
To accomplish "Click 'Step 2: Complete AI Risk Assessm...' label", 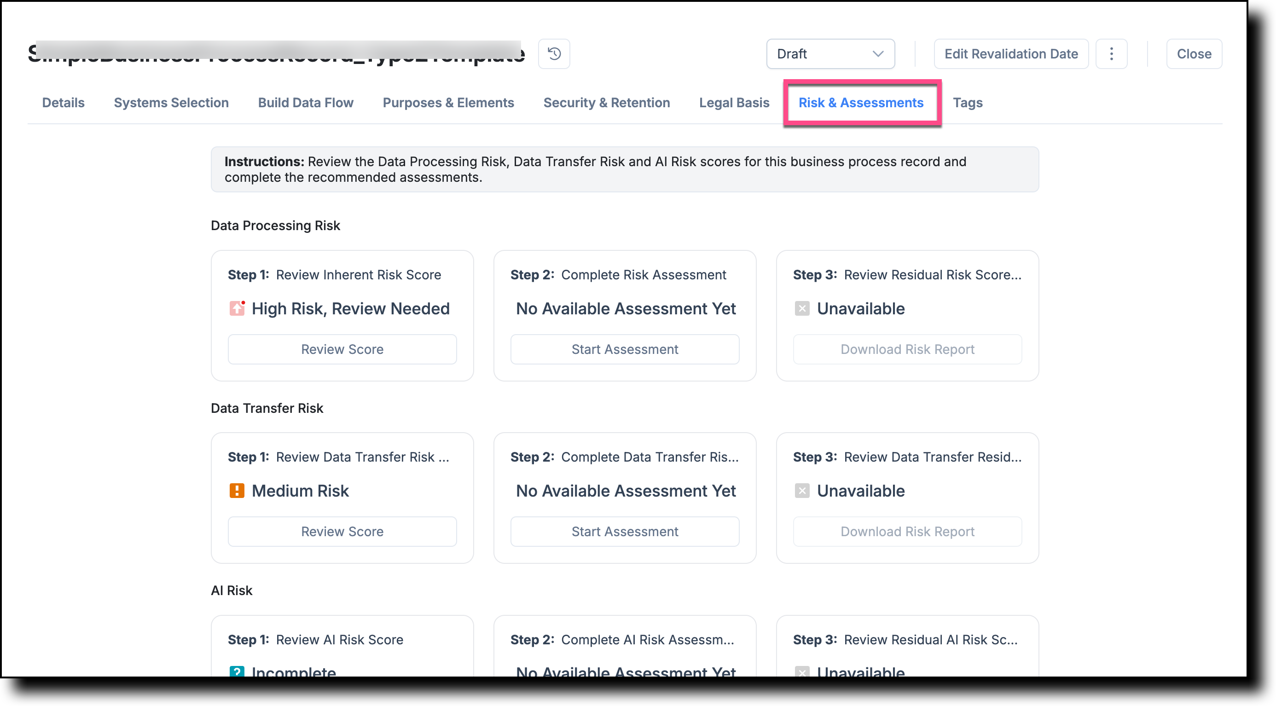I will [622, 640].
